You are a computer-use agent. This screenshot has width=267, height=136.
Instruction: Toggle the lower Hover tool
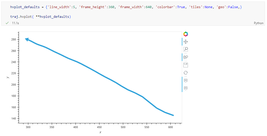pos(186,88)
